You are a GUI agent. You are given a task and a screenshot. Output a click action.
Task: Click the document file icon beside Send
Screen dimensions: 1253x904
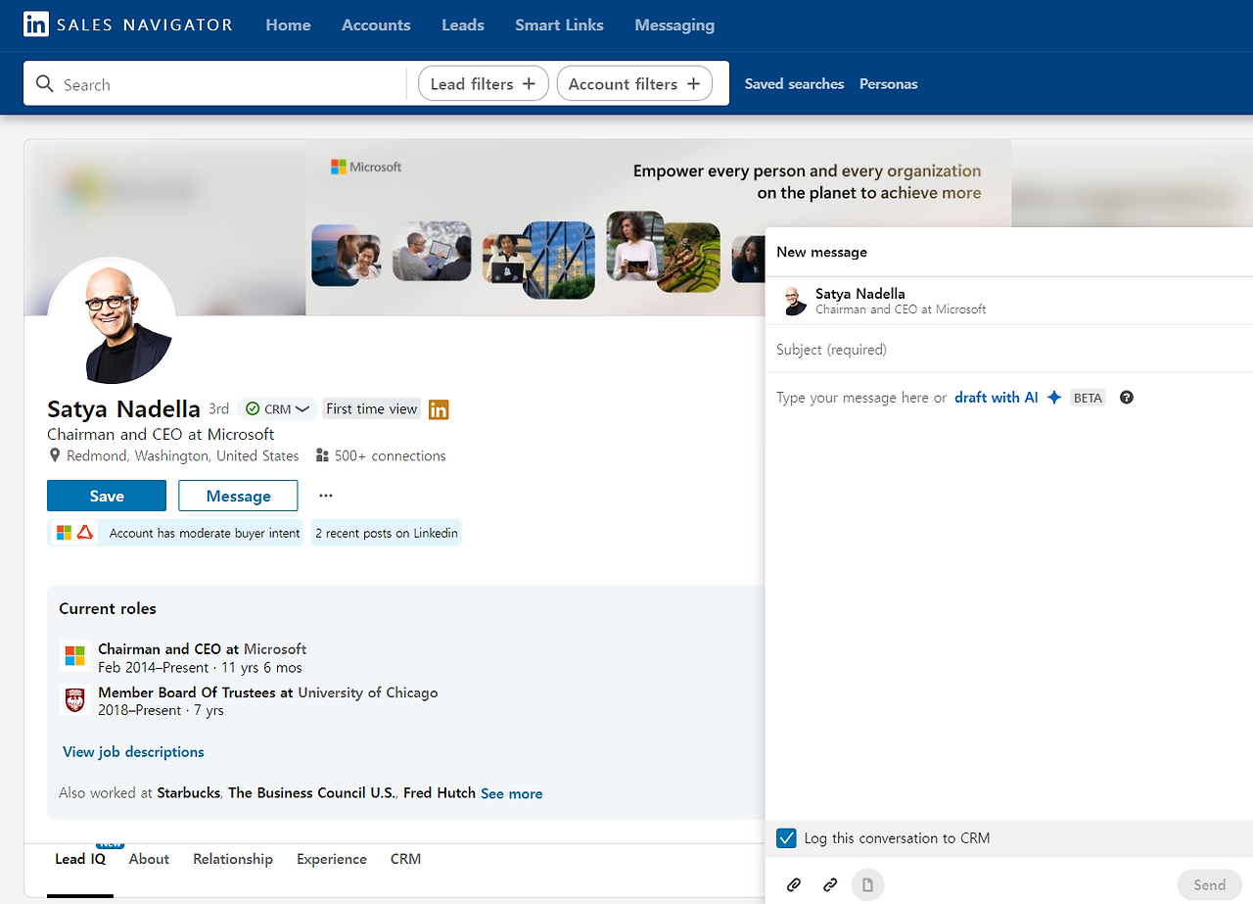tap(867, 885)
